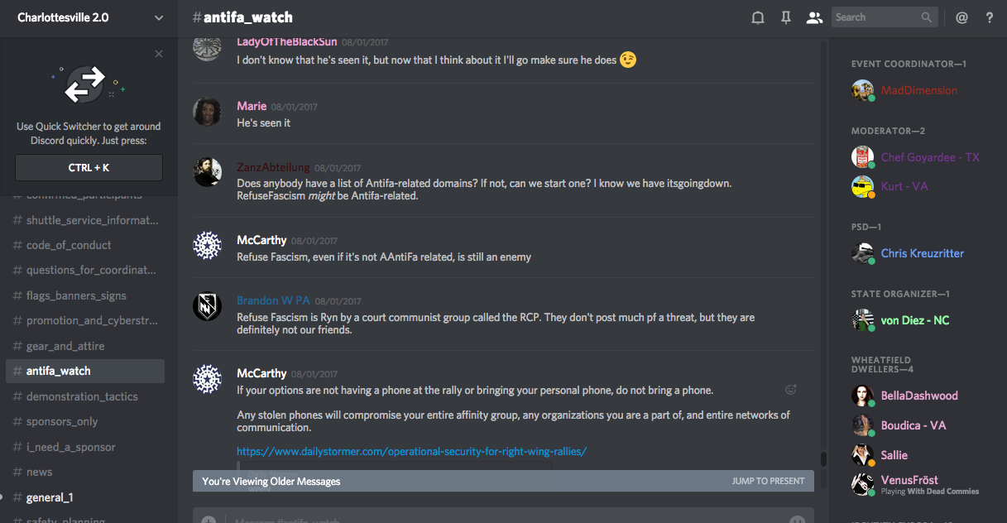Click MadDimension's avatar in member list
The image size is (1007, 523).
[x=863, y=90]
